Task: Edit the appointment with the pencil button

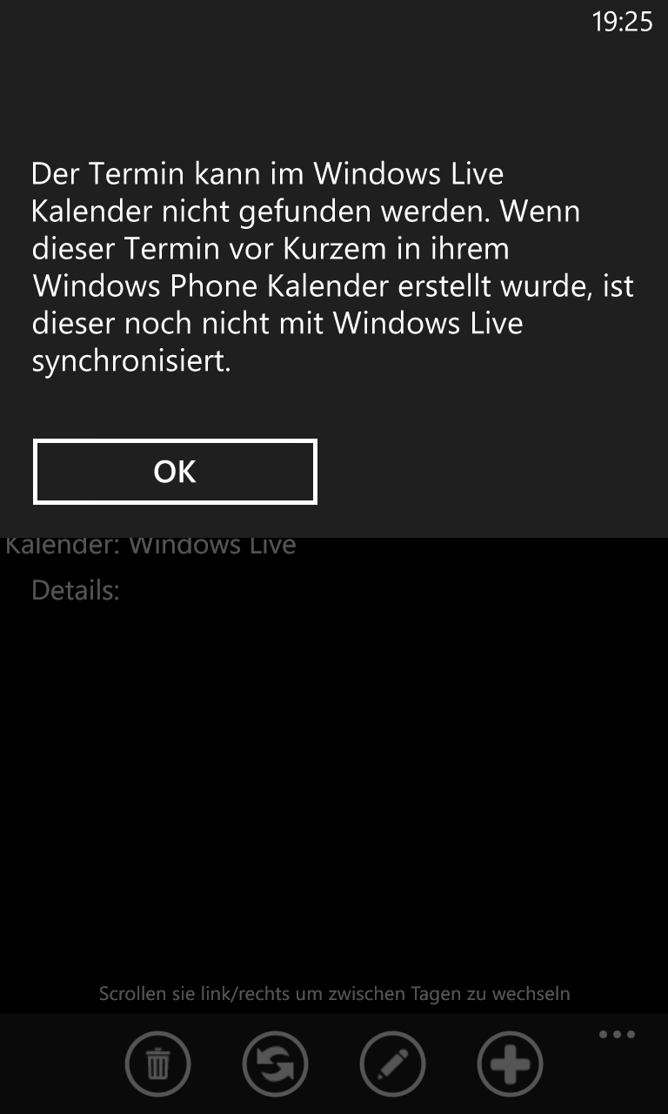Action: point(392,1064)
